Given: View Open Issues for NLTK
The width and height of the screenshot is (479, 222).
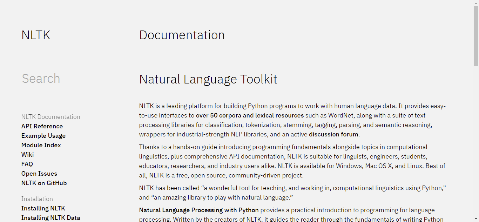Looking at the screenshot, I should [x=39, y=173].
